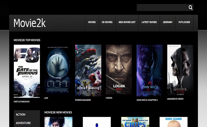Open the CHiPs poster in new movies
This screenshot has width=207, height=127.
coord(135,122)
